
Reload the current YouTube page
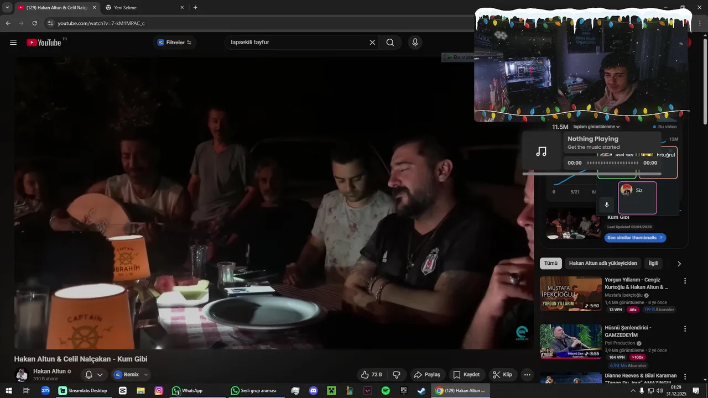(34, 23)
